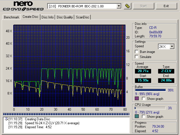Switch to the Benchmark tab
This screenshot has width=180, height=135.
tap(12, 17)
